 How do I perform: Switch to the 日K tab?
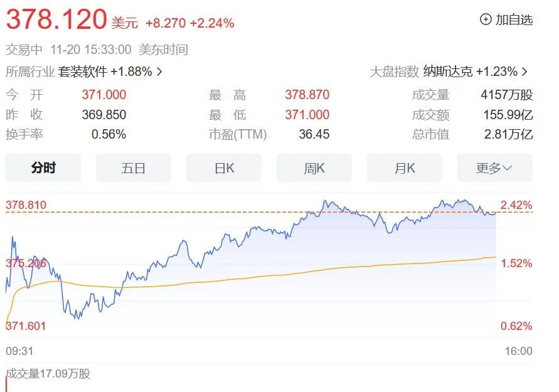224,168
